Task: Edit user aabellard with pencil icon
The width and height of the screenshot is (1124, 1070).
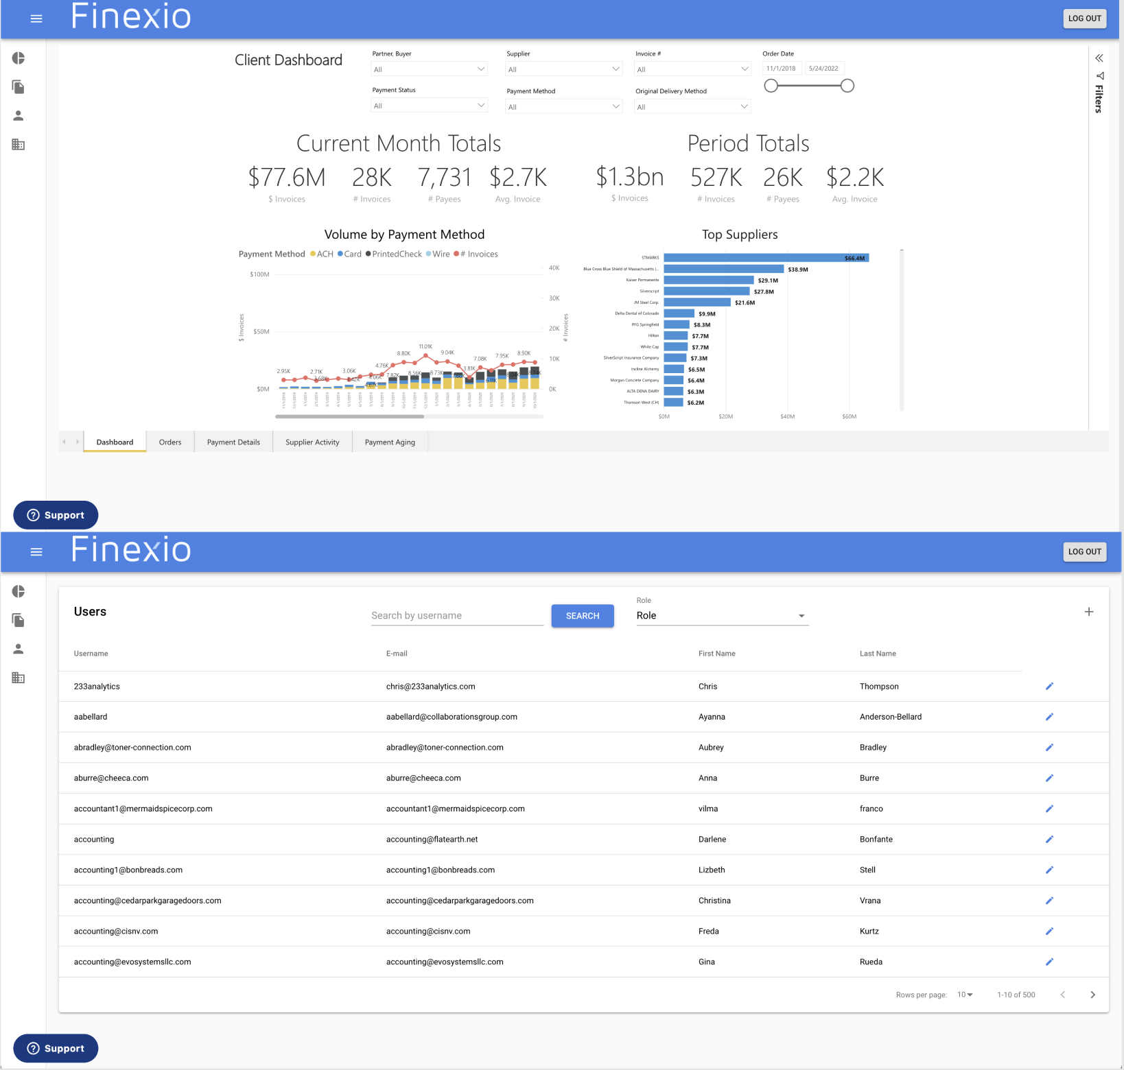Action: pyautogui.click(x=1049, y=717)
